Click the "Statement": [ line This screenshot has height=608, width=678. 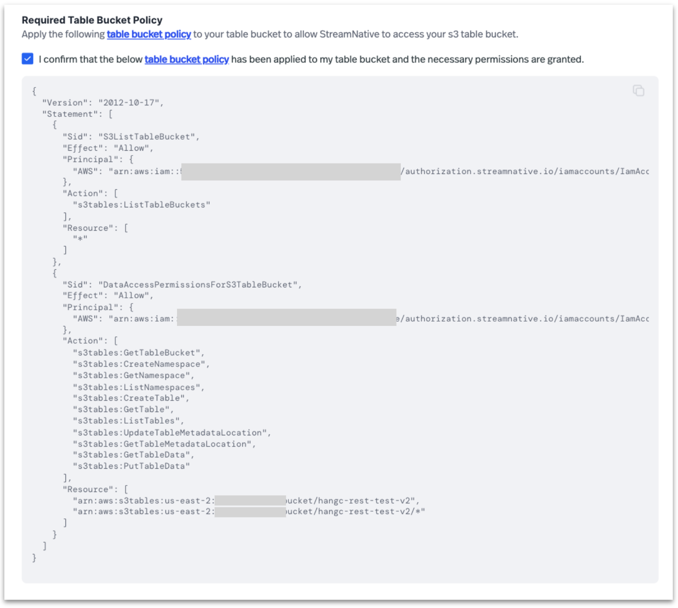[77, 114]
